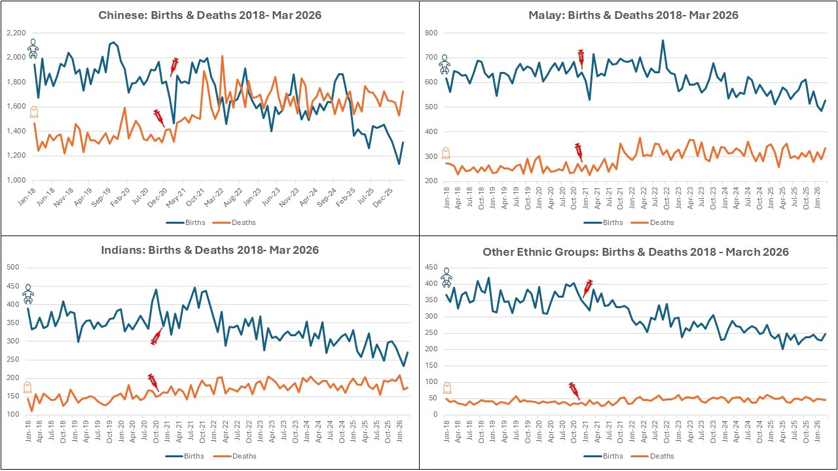This screenshot has height=471, width=838.
Task: Select the tombstone icon in Indians chart
Action: click(x=27, y=387)
